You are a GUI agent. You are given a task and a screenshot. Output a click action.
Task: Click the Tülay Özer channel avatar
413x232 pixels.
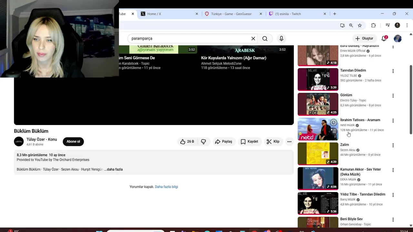[19, 141]
